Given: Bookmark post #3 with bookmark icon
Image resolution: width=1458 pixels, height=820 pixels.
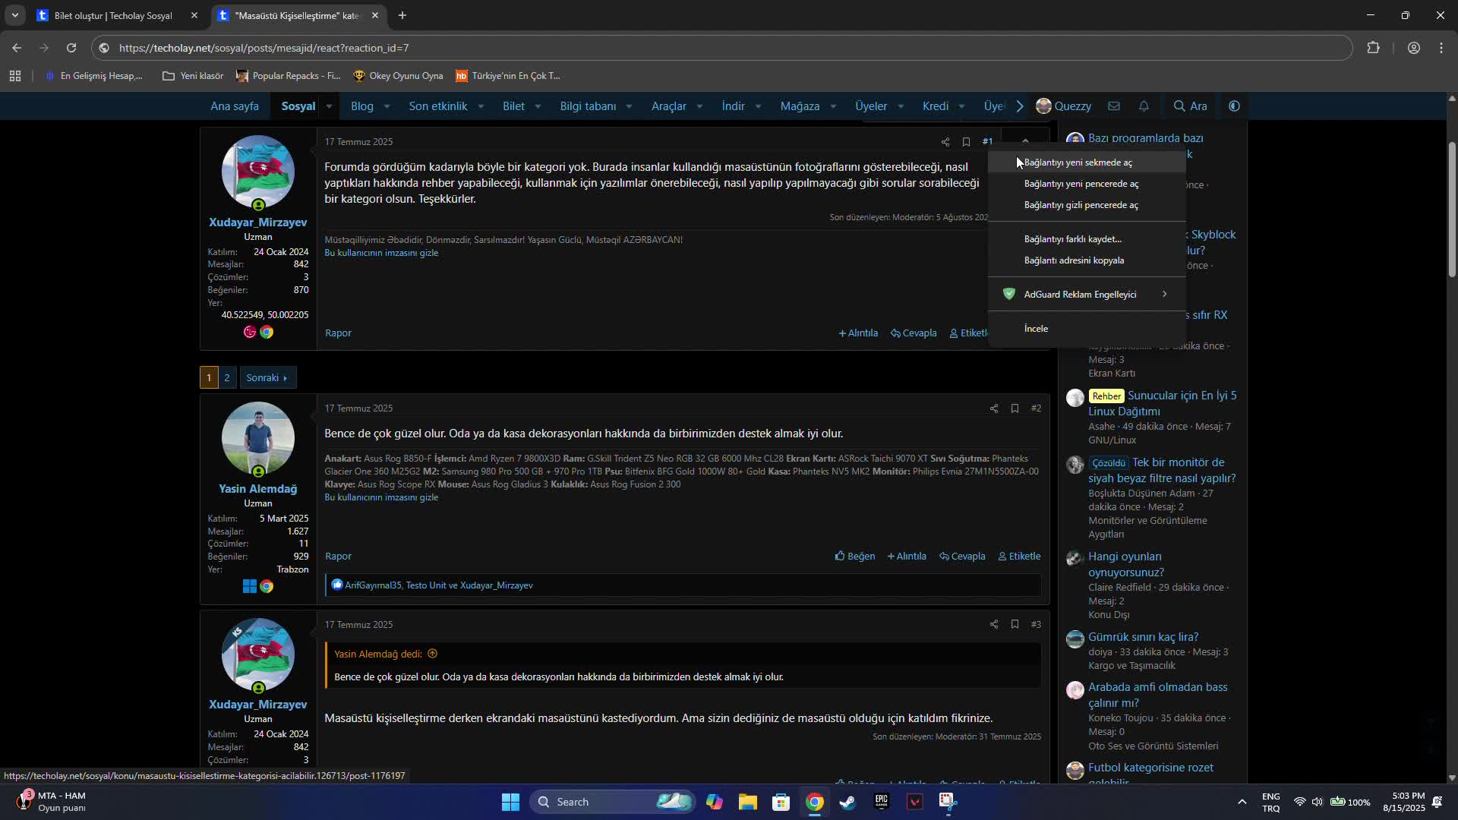Looking at the screenshot, I should pyautogui.click(x=1015, y=624).
